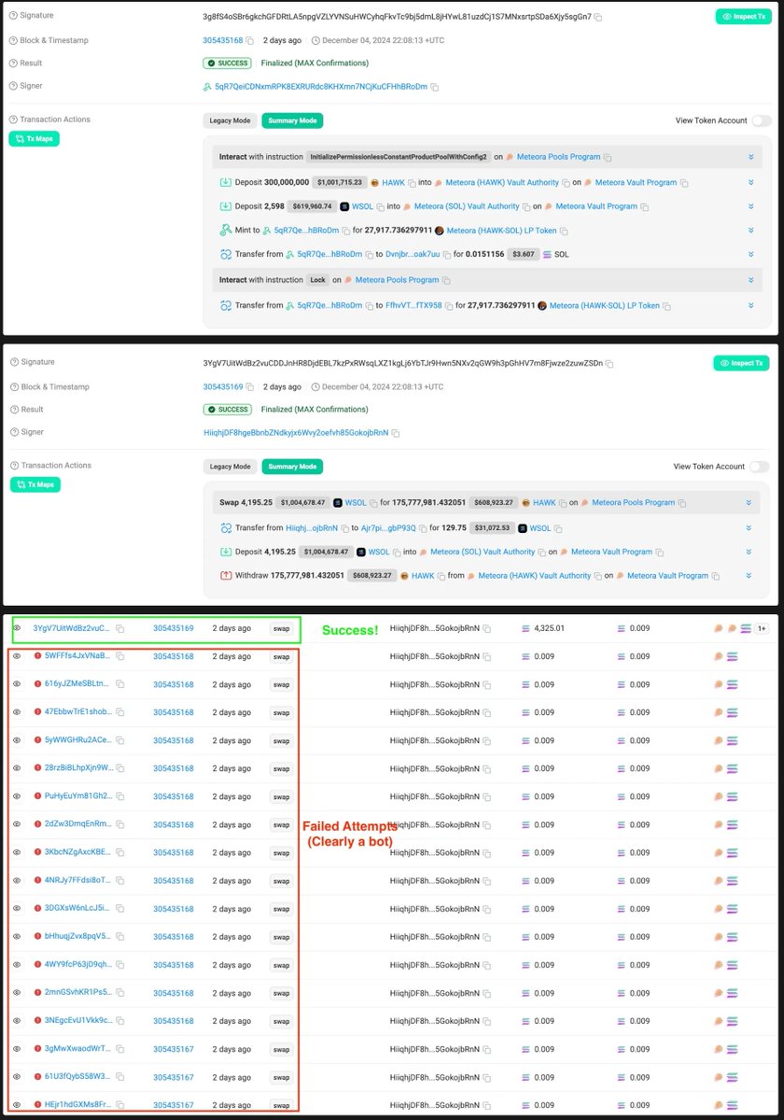Click Inspect Tx for 3YgV7UitWdBz2vuCDD signature
This screenshot has width=784, height=1120.
[743, 363]
